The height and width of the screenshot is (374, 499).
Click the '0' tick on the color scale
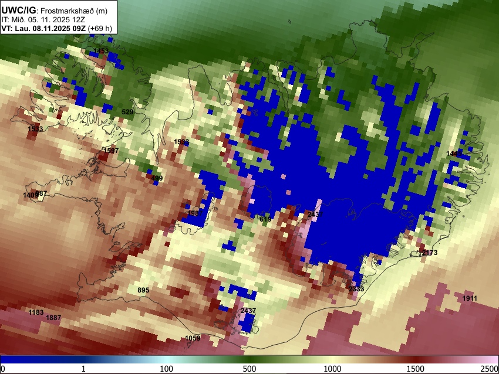pyautogui.click(x=3, y=369)
